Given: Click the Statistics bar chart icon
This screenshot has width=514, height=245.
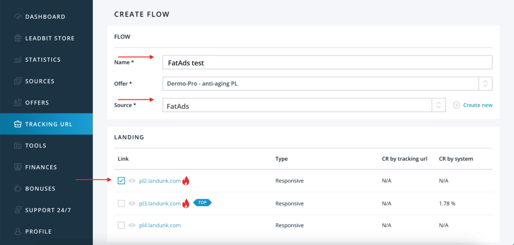Looking at the screenshot, I should [18, 60].
